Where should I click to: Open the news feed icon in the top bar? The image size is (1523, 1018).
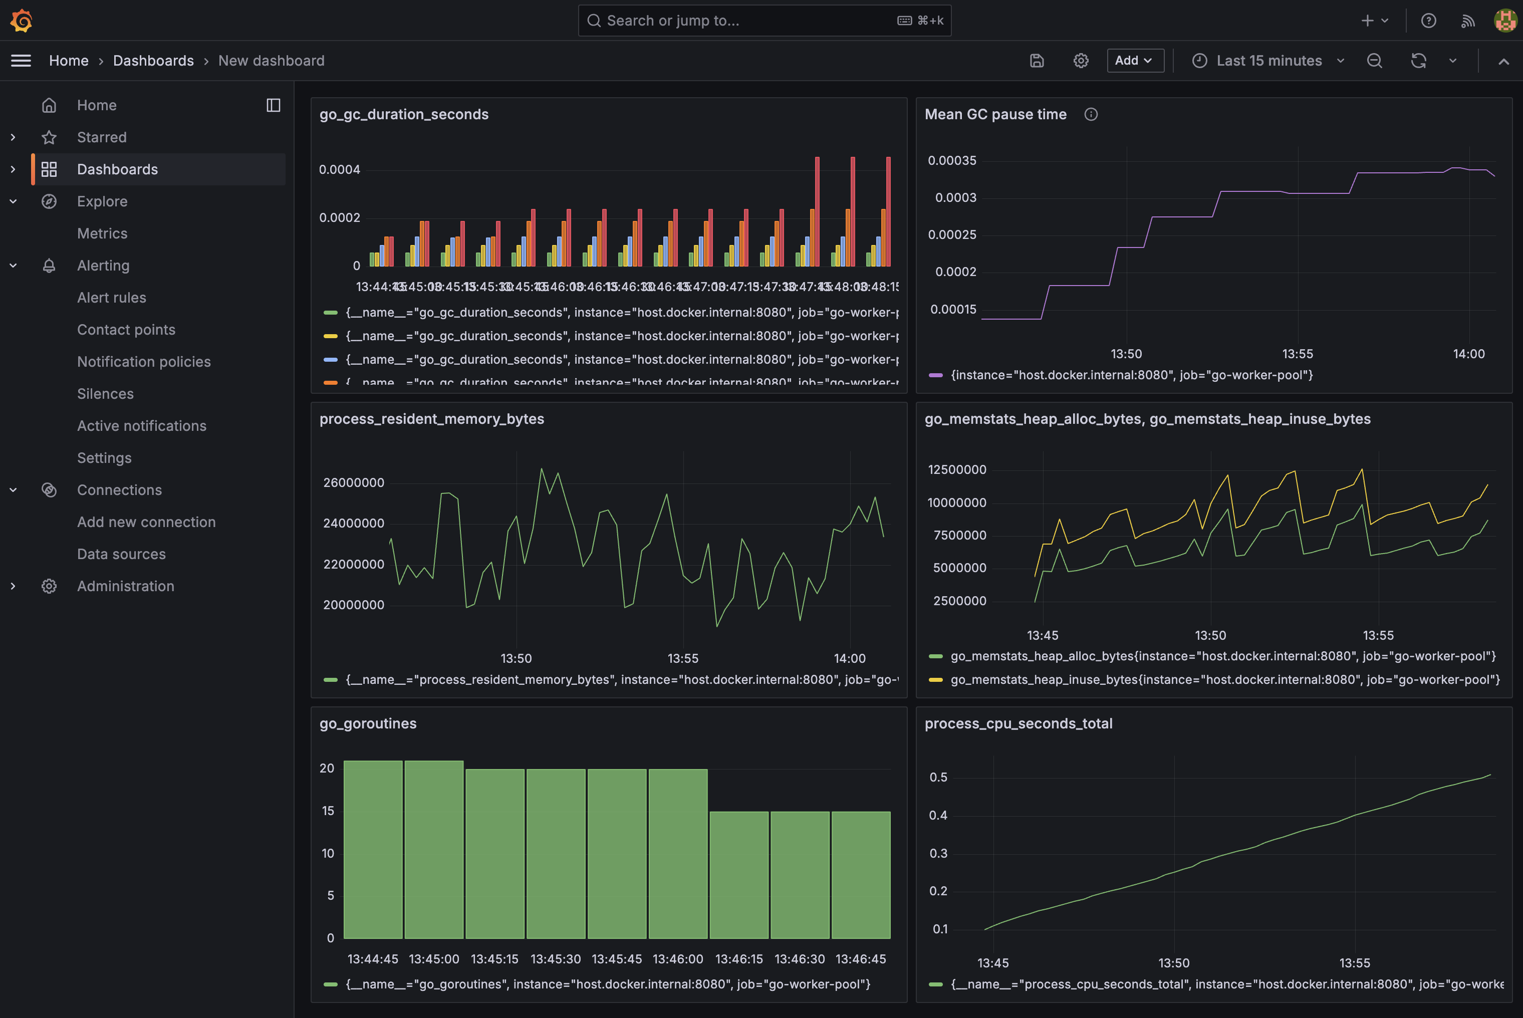pos(1467,20)
